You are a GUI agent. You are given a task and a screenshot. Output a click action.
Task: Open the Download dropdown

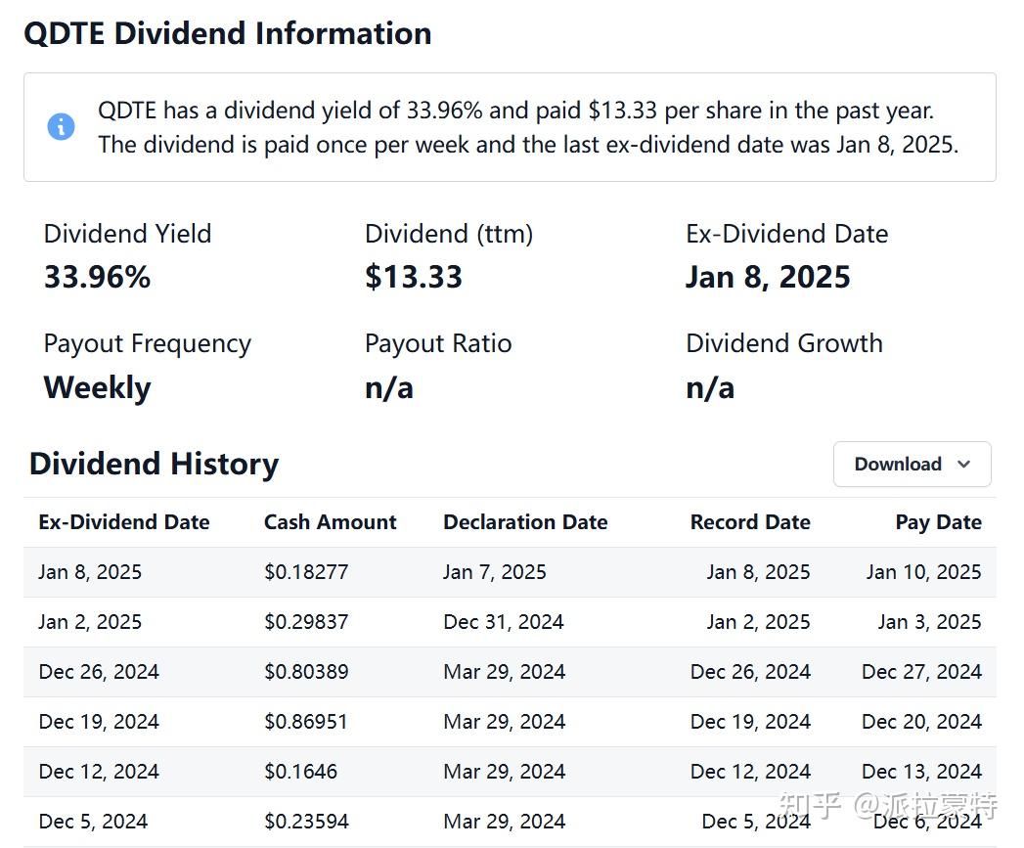pos(911,464)
